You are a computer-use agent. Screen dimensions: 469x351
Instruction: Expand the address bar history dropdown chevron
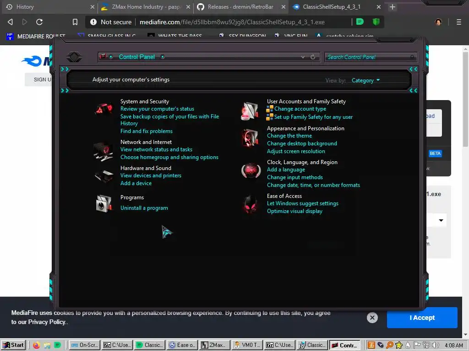(x=303, y=57)
